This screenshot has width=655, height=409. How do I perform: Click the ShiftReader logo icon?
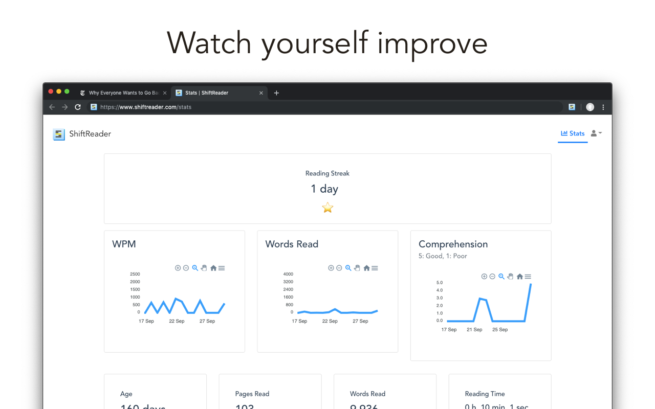59,134
